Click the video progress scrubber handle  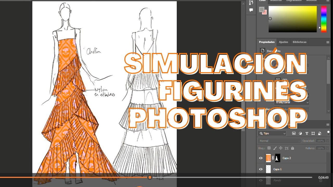pos(150,177)
